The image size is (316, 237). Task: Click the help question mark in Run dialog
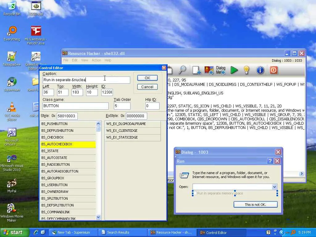pos(270,161)
